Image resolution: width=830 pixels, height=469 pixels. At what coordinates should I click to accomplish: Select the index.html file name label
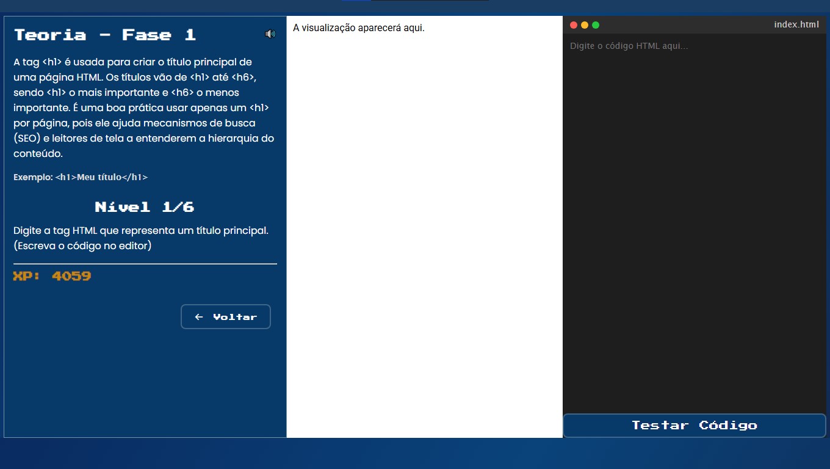(x=796, y=25)
